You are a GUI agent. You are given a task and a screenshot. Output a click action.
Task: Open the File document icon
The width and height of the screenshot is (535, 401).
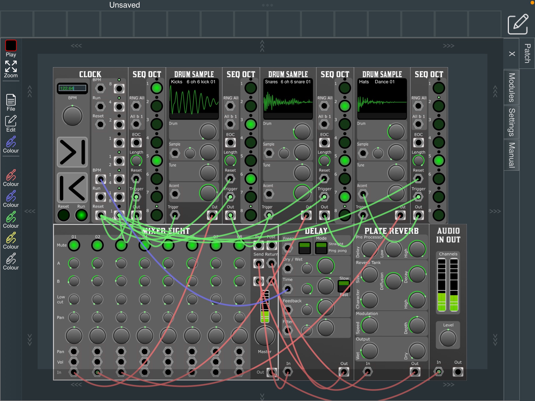point(11,100)
